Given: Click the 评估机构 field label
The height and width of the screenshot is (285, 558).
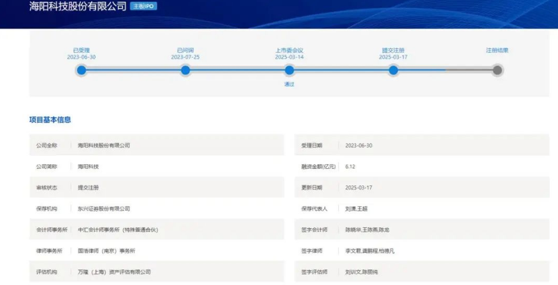Looking at the screenshot, I should tap(46, 272).
